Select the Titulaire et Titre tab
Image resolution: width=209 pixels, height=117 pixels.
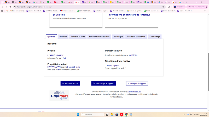click(x=78, y=37)
